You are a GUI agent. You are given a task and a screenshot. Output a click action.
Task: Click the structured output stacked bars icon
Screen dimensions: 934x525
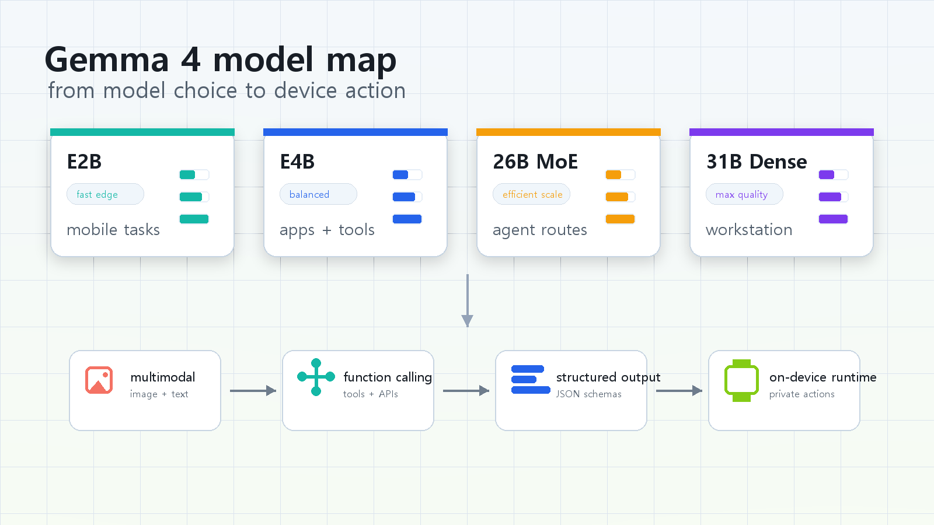coord(531,380)
